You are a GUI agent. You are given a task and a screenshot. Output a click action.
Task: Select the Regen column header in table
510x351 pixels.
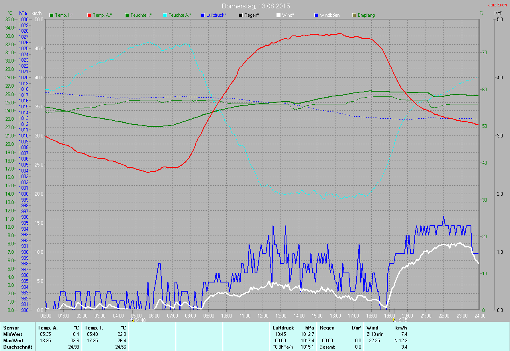[327, 328]
